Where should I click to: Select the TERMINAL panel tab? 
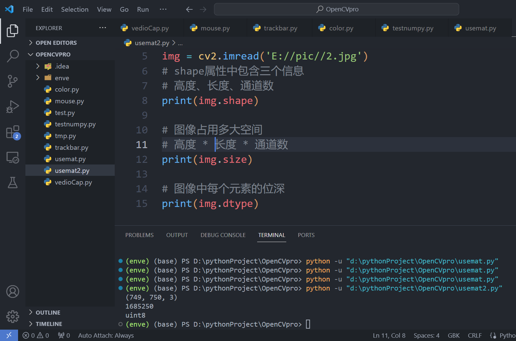[272, 235]
